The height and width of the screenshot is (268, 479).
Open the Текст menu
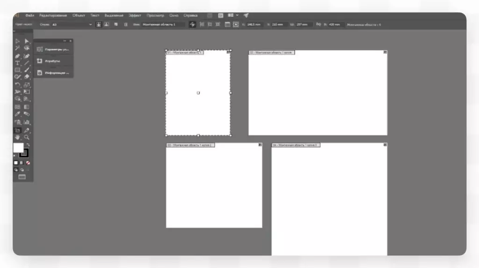coord(94,15)
